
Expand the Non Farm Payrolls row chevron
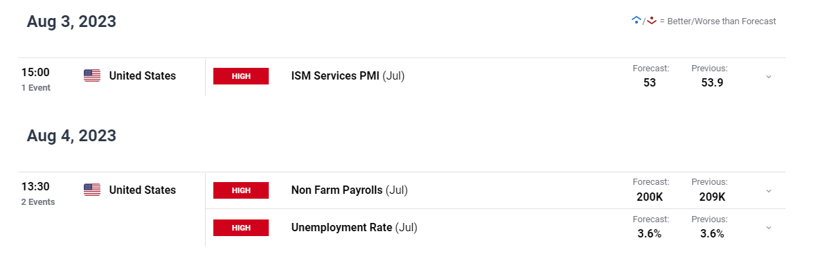point(768,191)
